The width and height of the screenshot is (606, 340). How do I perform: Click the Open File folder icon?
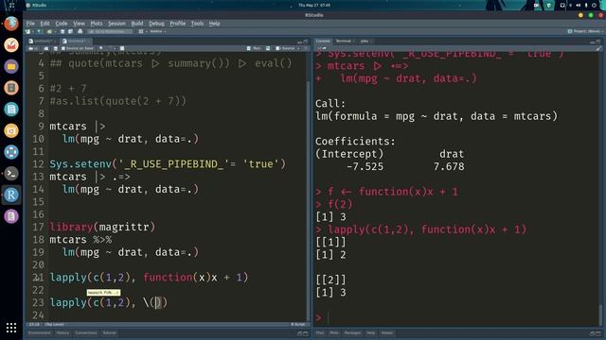(49, 31)
